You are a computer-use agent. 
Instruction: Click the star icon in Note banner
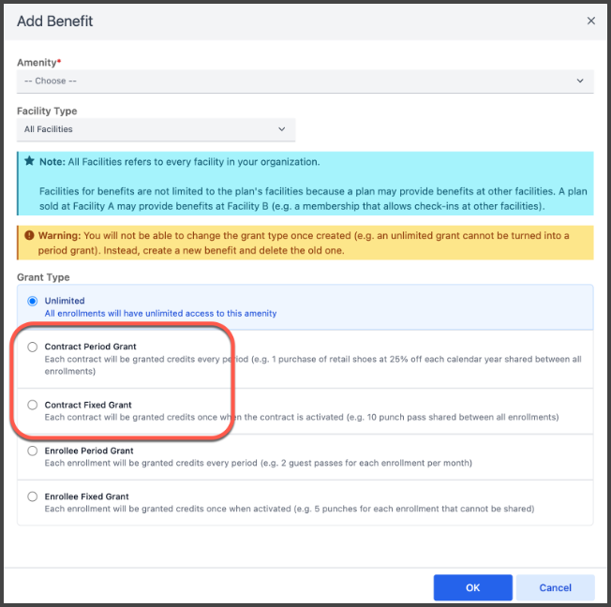click(30, 161)
